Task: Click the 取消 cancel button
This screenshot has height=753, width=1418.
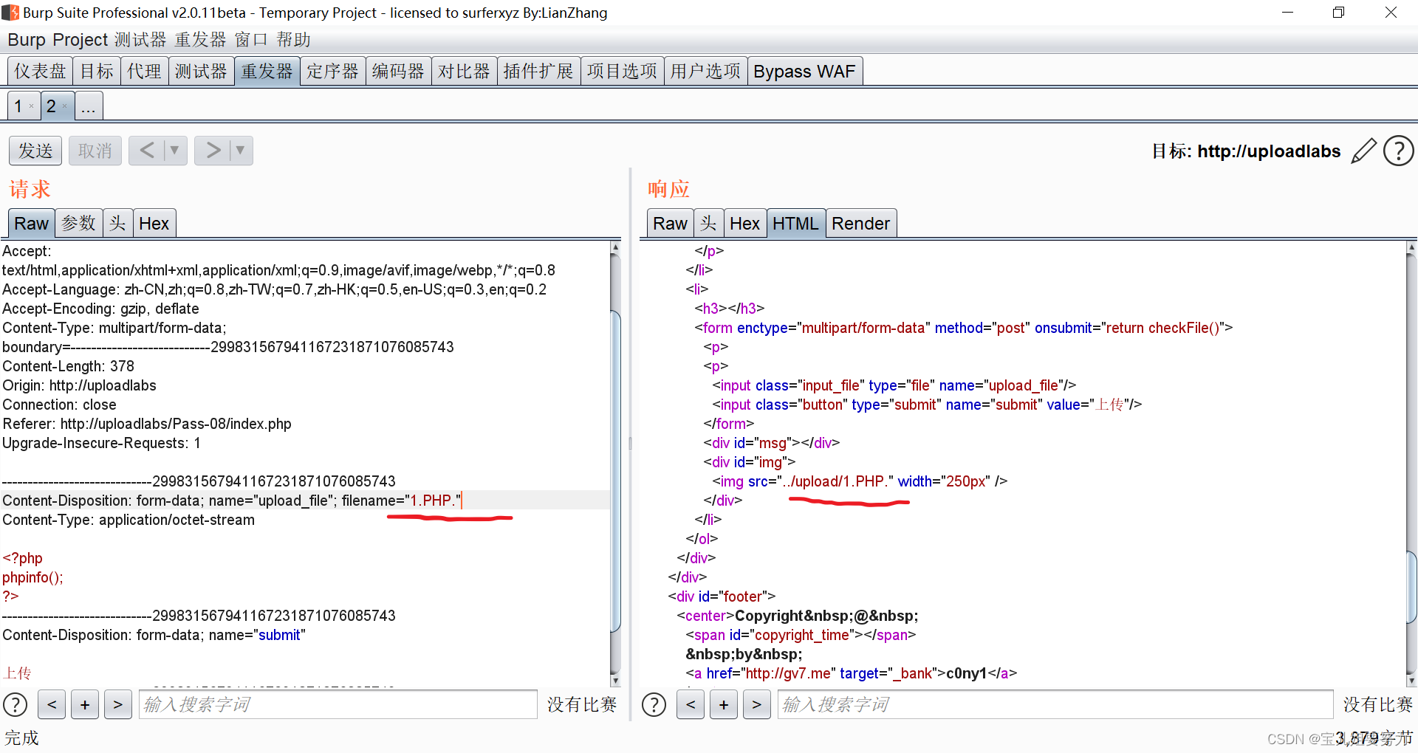Action: (x=95, y=151)
